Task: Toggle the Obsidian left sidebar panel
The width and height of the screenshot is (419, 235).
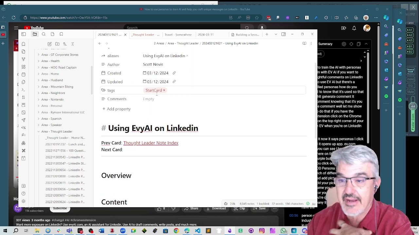Action: [24, 34]
